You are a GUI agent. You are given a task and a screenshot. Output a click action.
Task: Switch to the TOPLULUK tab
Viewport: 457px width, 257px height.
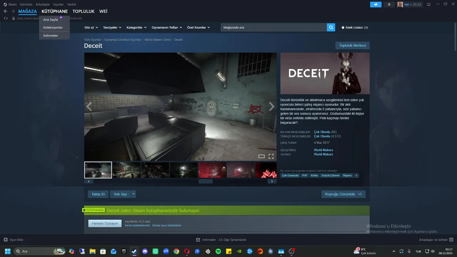point(84,11)
